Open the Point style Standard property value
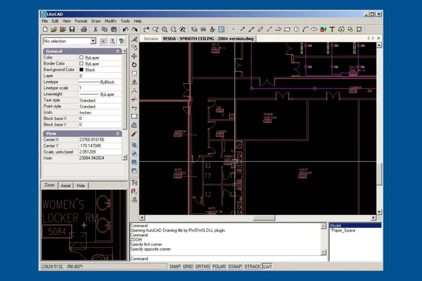 pyautogui.click(x=100, y=107)
